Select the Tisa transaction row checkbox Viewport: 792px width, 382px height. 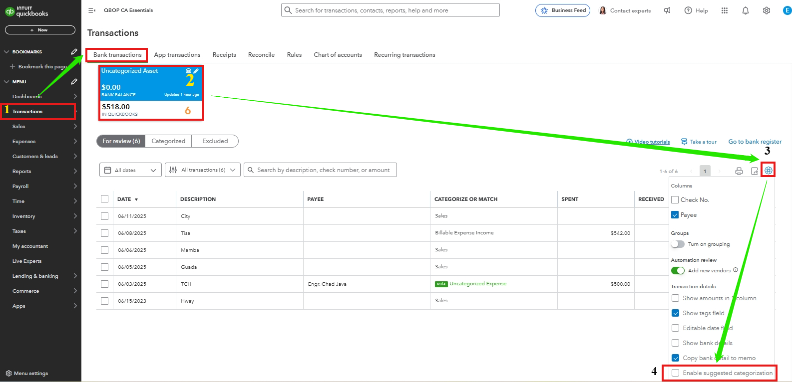click(x=104, y=233)
